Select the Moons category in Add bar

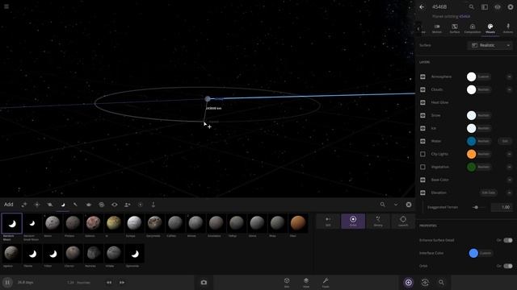pos(63,205)
